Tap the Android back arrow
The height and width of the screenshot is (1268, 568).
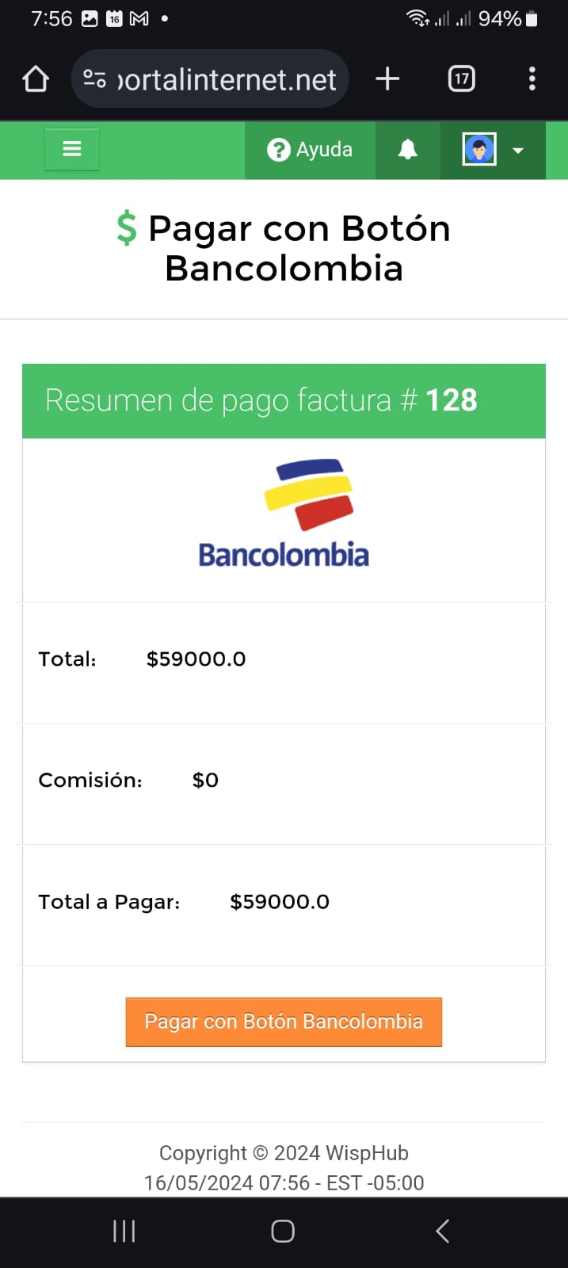tap(443, 1231)
